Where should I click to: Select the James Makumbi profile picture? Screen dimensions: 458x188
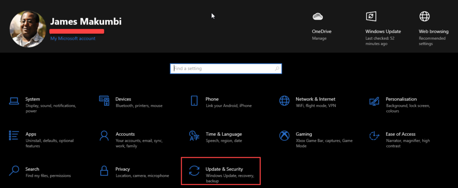[28, 29]
